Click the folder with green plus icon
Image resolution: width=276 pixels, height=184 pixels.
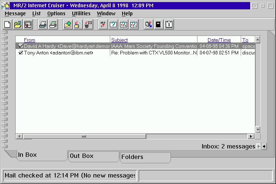coord(68,24)
